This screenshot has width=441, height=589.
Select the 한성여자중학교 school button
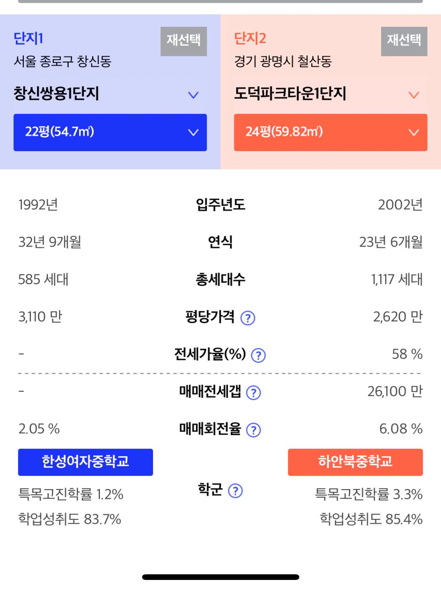[85, 462]
